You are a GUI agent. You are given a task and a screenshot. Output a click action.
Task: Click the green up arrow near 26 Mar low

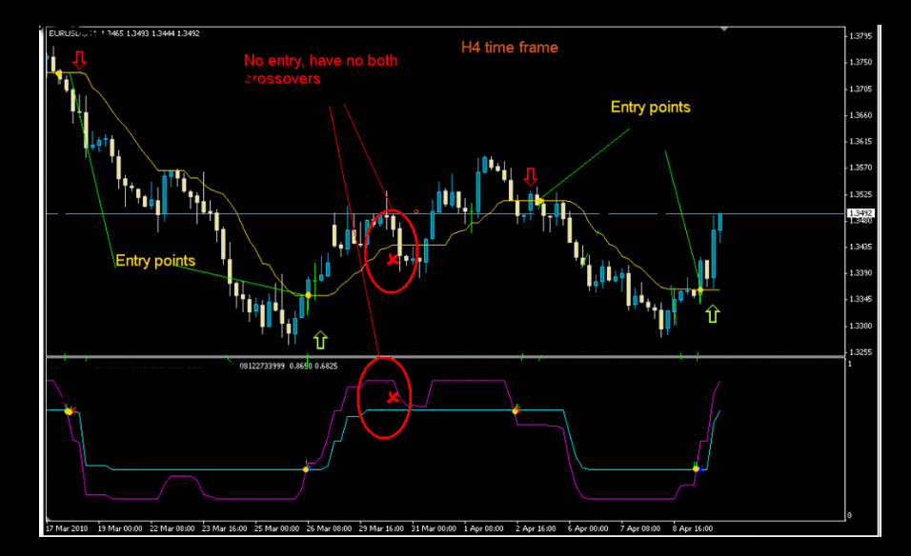point(320,337)
